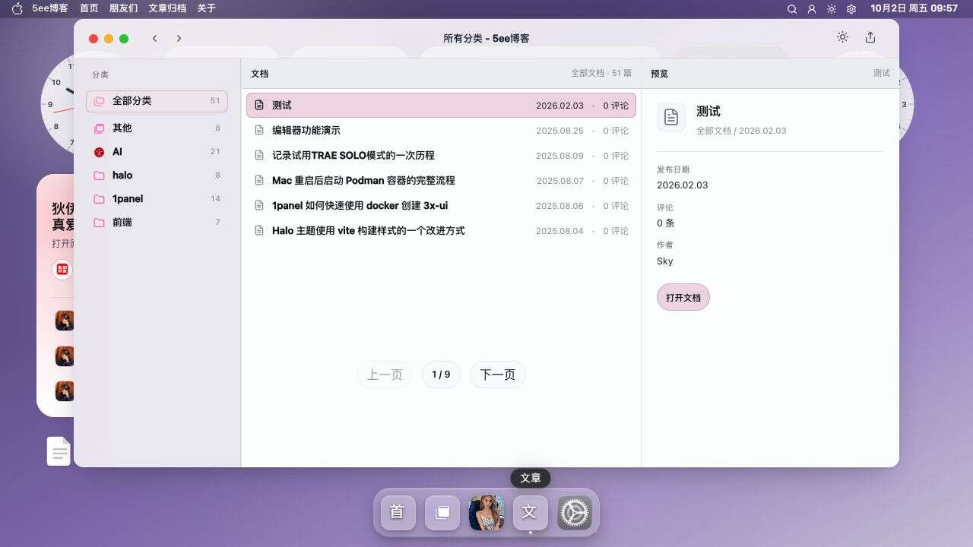
Task: Open the 朋友们 menu item
Action: (x=123, y=8)
